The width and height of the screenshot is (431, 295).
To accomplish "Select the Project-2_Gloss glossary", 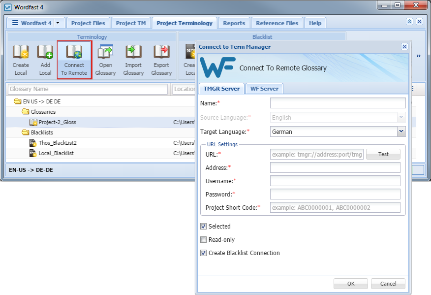I will coord(53,122).
